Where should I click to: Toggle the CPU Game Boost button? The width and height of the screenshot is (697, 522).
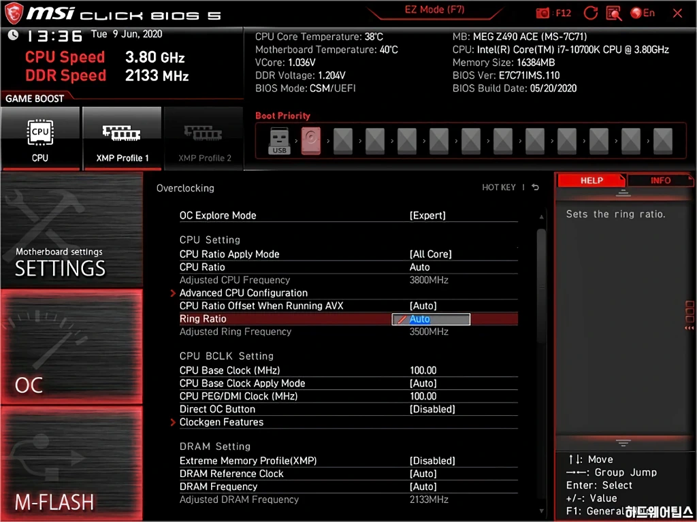coord(40,138)
